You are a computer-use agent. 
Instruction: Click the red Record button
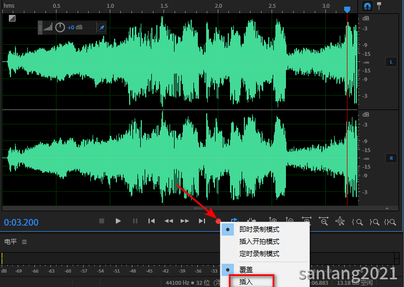click(x=218, y=221)
